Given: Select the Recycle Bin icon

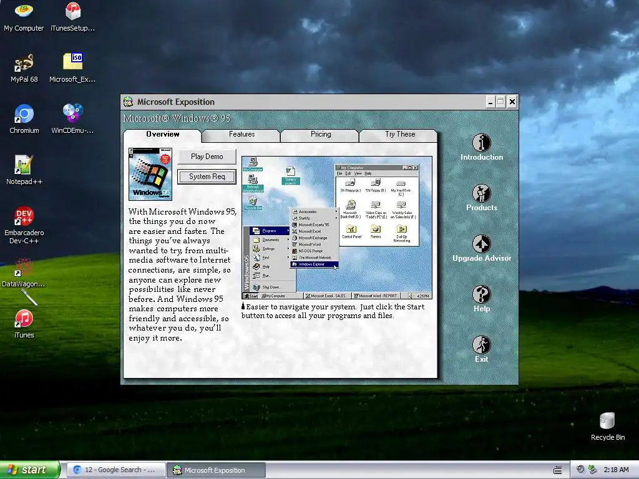Looking at the screenshot, I should point(608,427).
